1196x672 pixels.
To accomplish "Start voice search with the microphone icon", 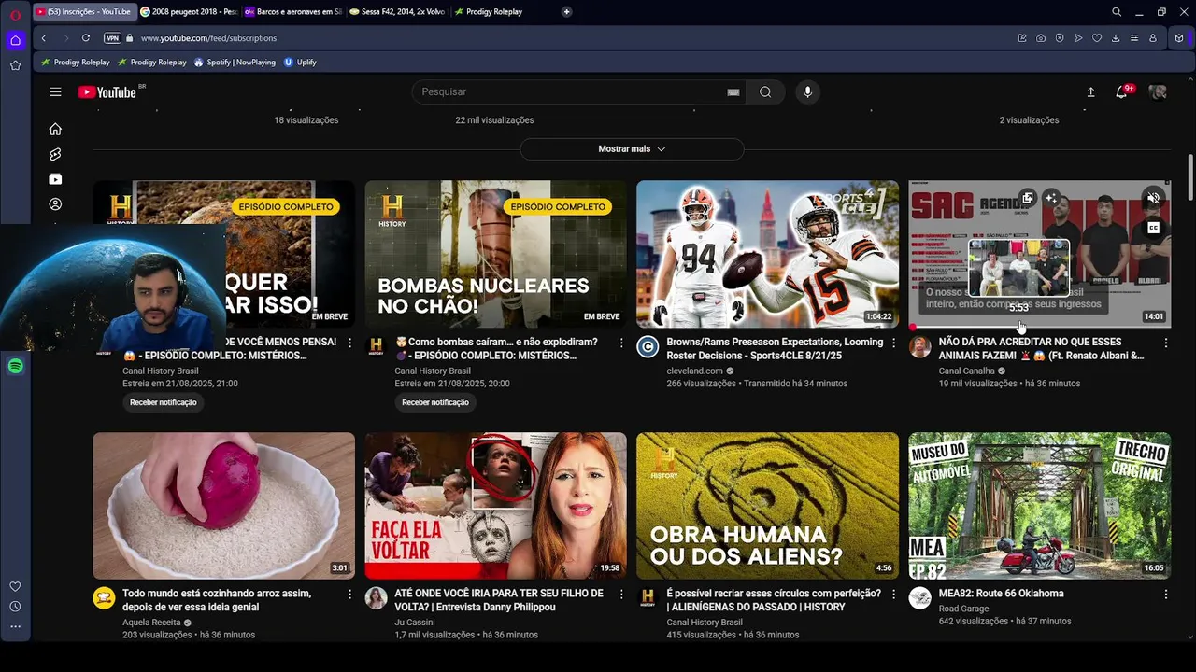I will (x=808, y=91).
